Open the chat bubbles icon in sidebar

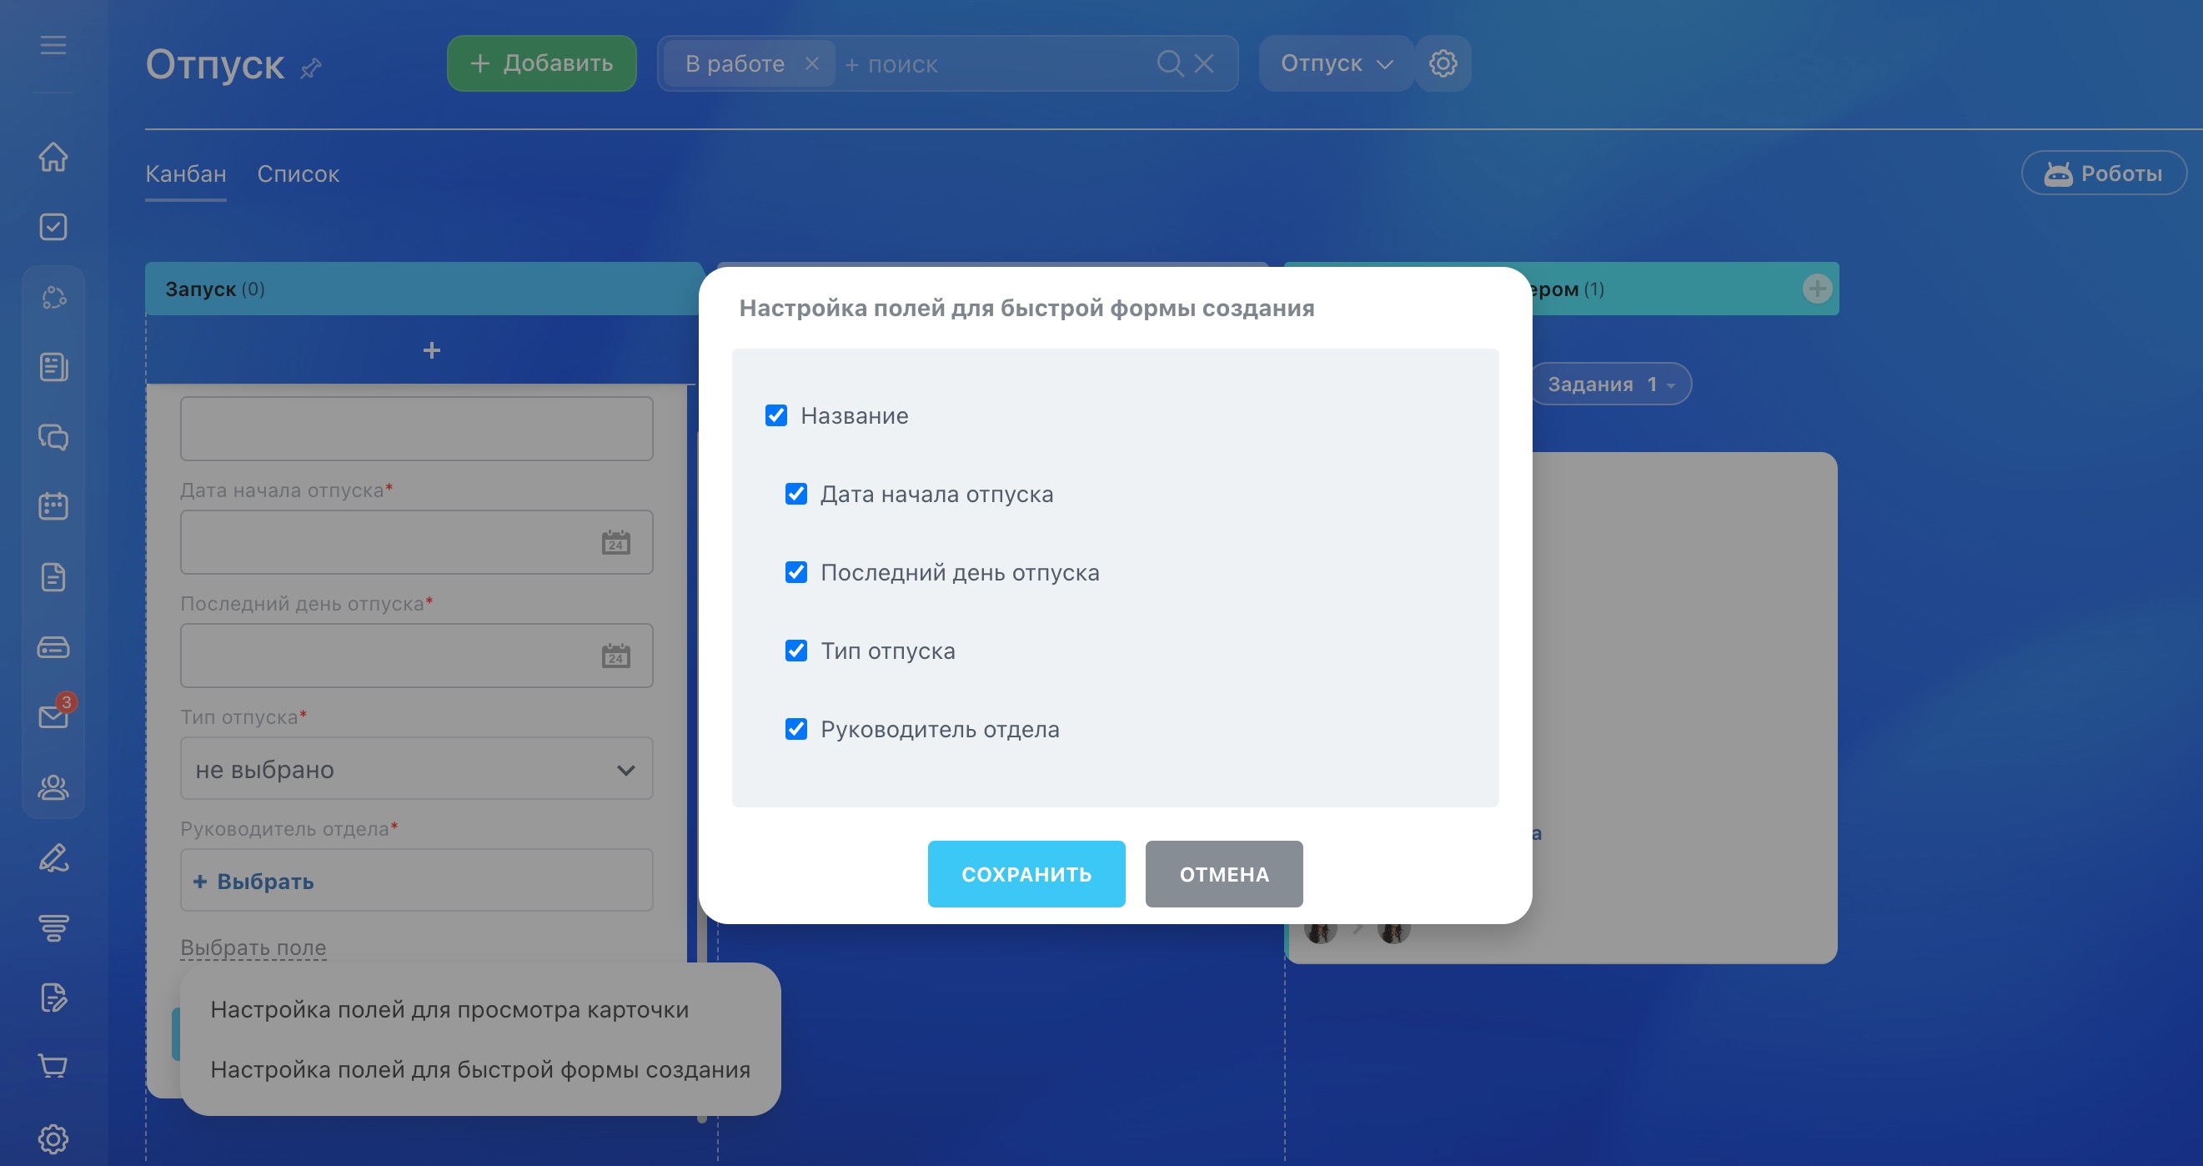pos(53,437)
